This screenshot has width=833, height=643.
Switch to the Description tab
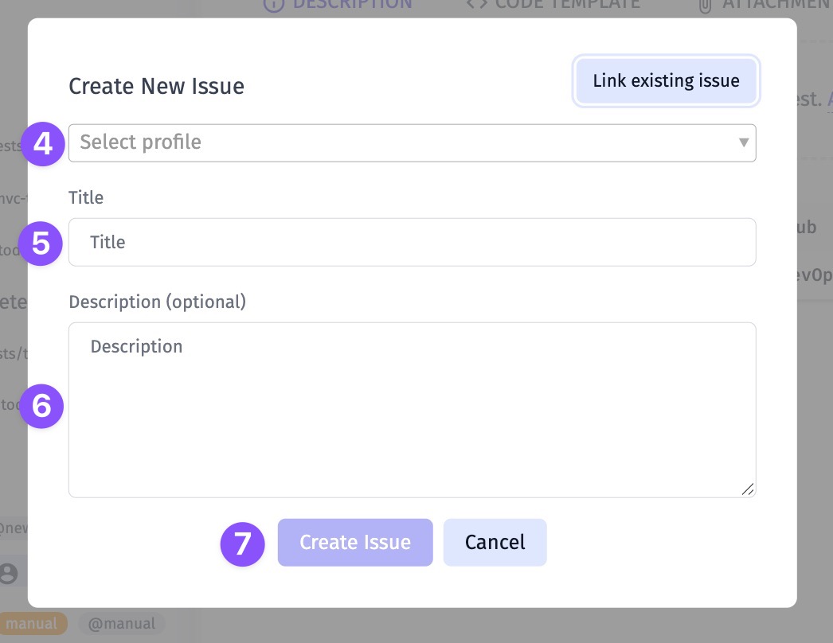coord(350,4)
